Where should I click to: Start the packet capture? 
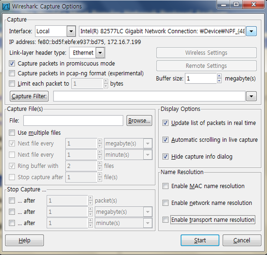point(200,240)
